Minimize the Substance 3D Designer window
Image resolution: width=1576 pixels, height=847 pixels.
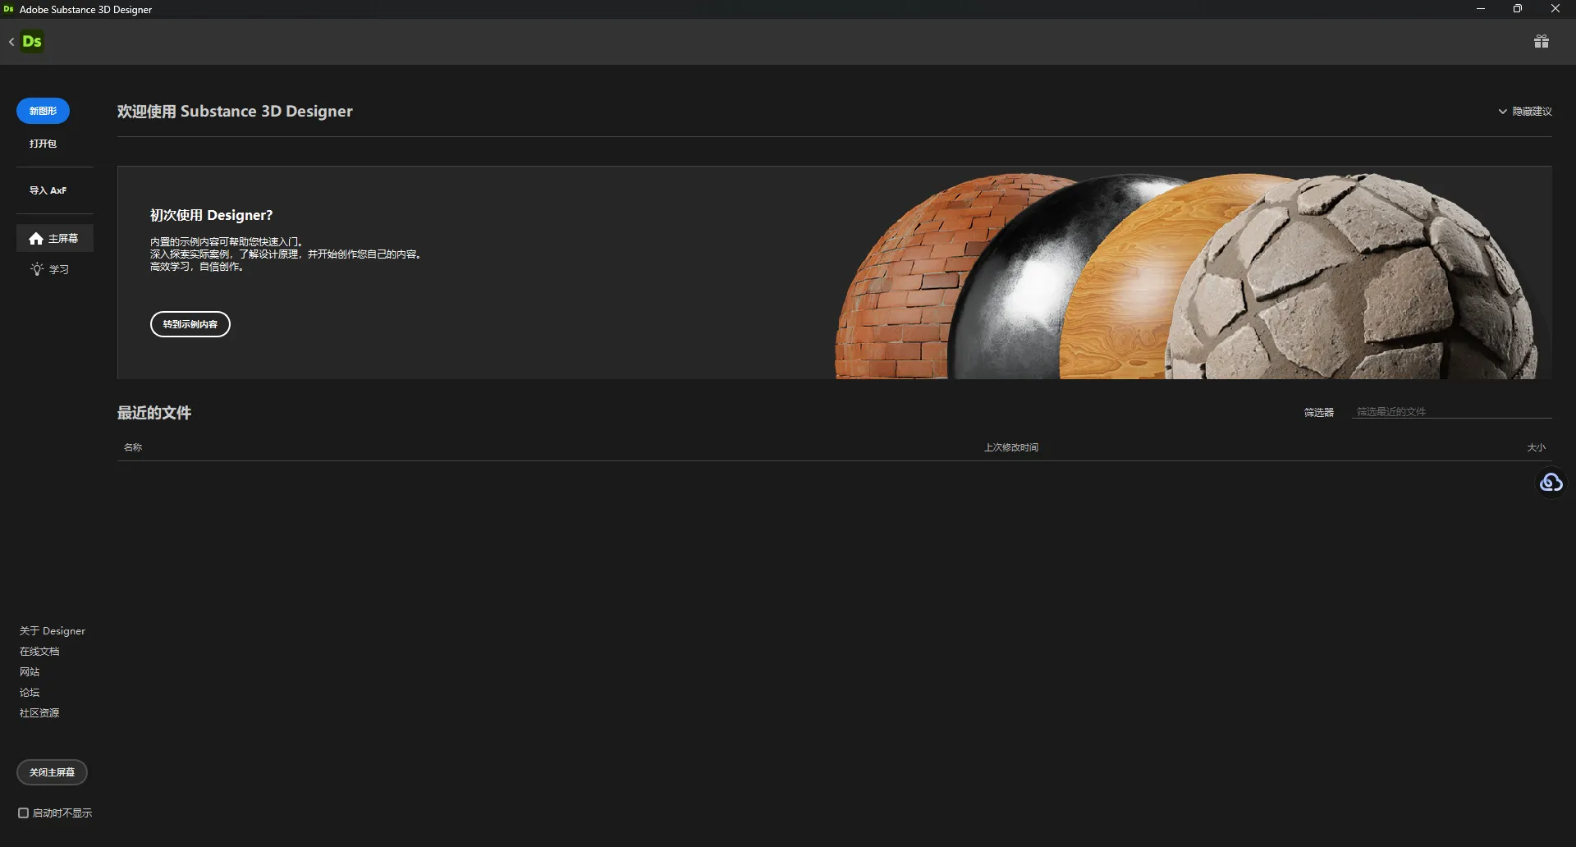(x=1481, y=9)
